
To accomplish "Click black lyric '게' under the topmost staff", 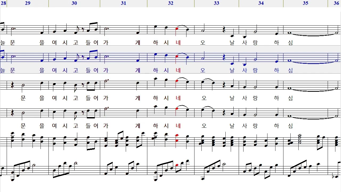I will click(138, 43).
